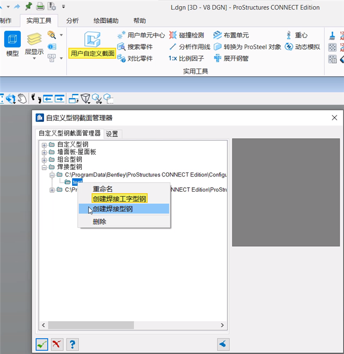
Task: Go to previous view arrow
Action: tap(48, 99)
